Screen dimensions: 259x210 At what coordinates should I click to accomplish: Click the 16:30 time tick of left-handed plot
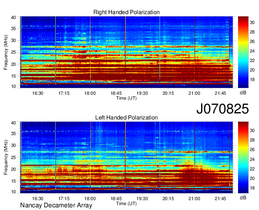[x=38, y=199]
